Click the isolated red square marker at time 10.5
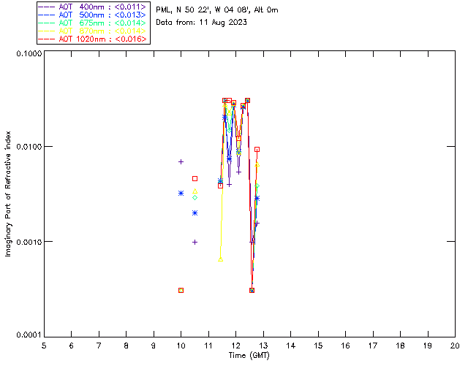Screen dimensions: 468x374 click(x=195, y=179)
